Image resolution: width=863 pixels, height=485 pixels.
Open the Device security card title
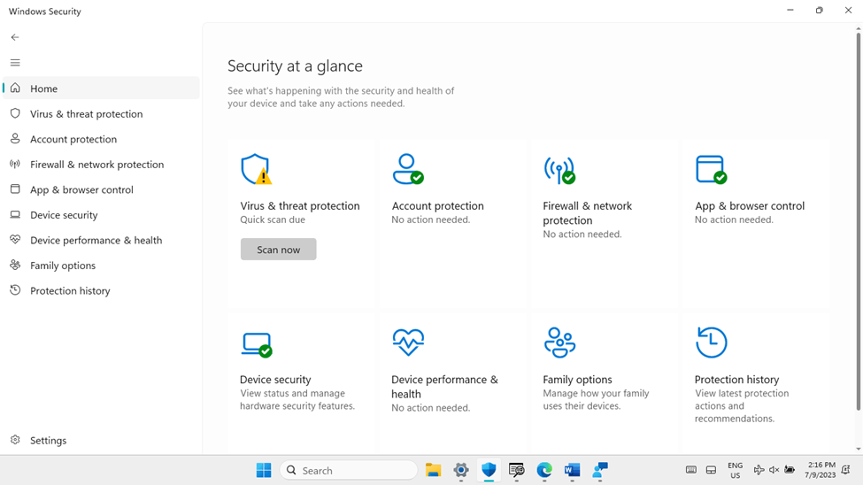pyautogui.click(x=275, y=380)
